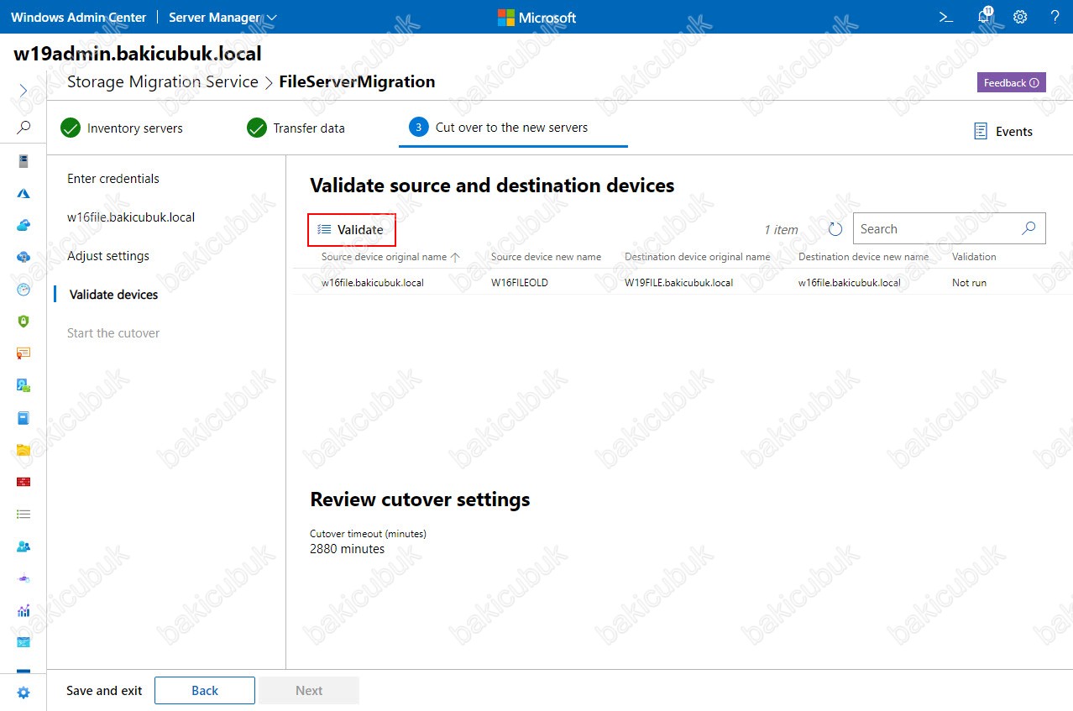Open Storage Migration Service breadcrumb
Viewport: 1073px width, 711px height.
[x=163, y=81]
